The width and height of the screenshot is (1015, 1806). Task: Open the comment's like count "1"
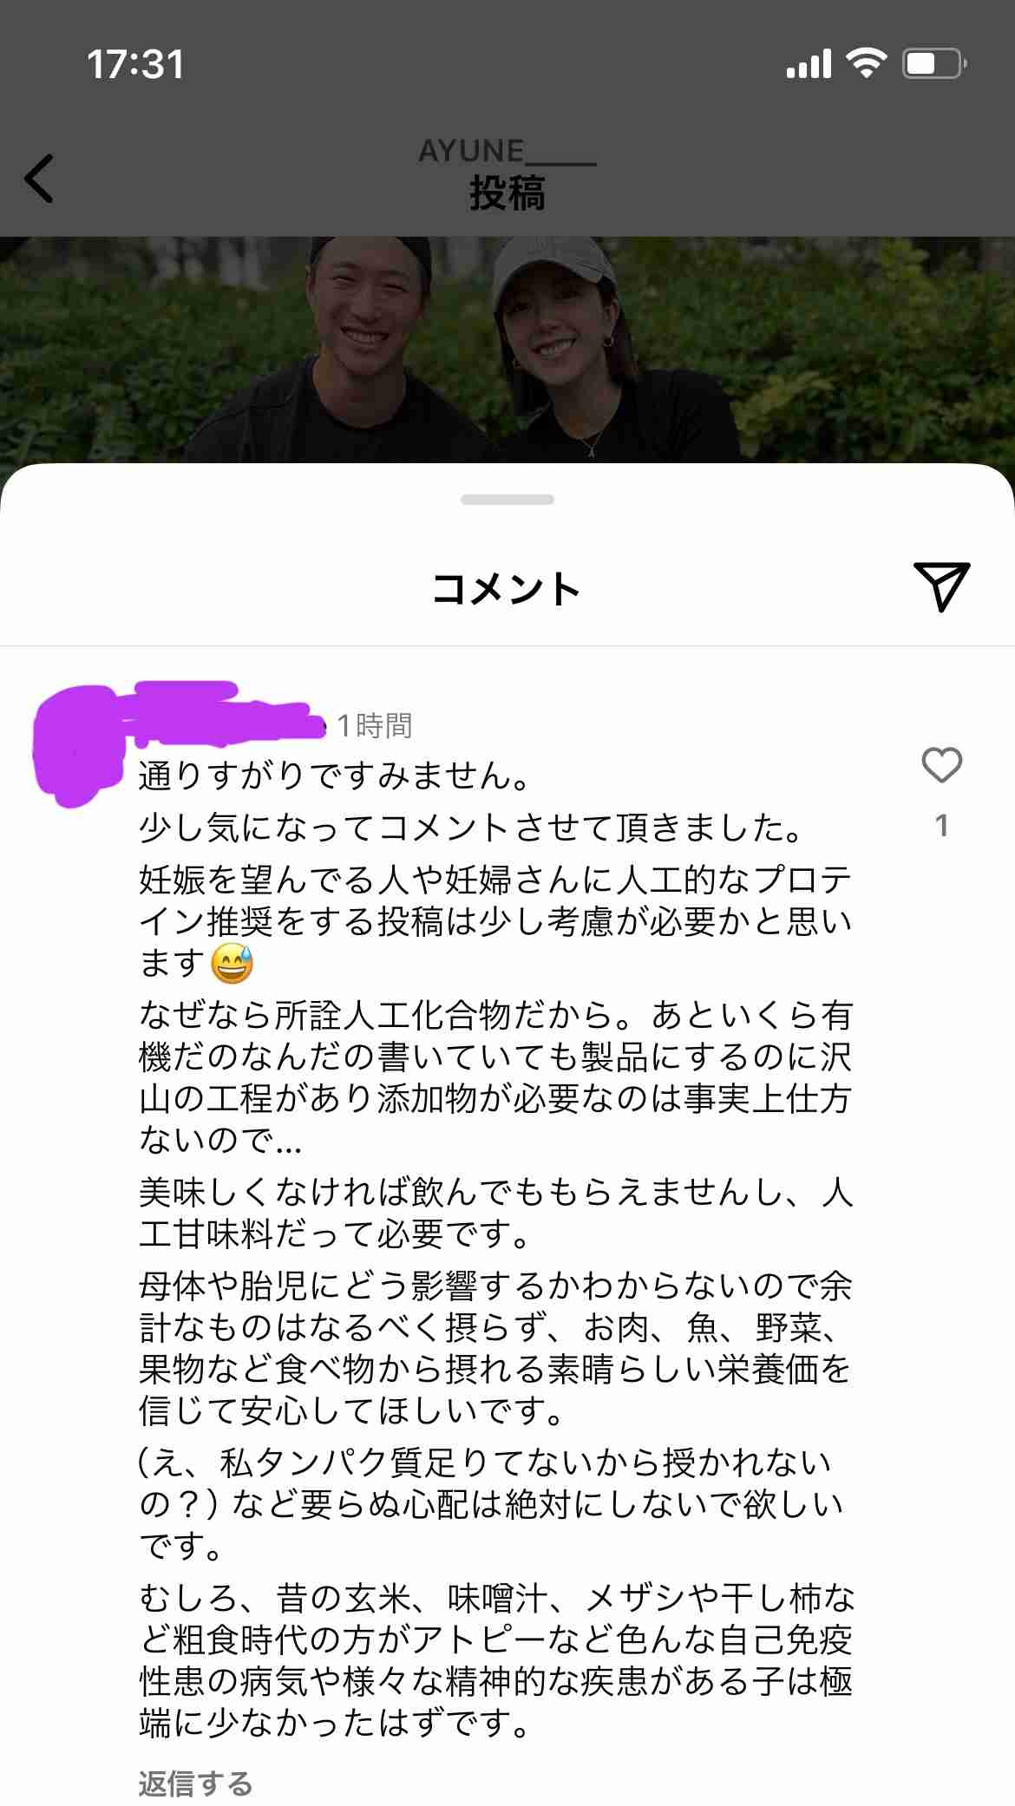941,826
